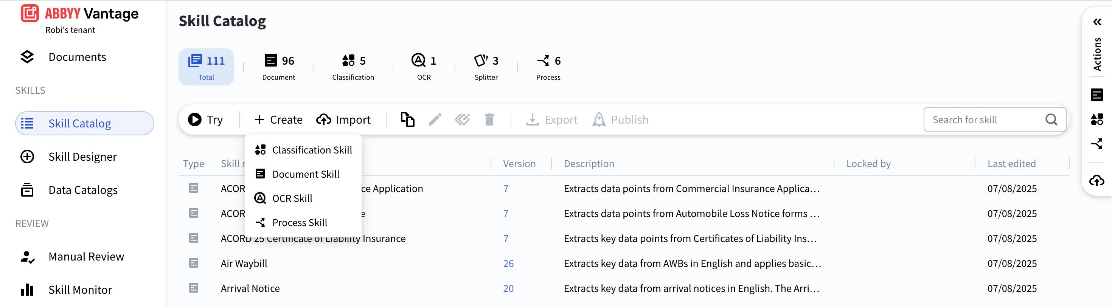Click the Try button
Screen dimensions: 1112x307
tap(205, 119)
